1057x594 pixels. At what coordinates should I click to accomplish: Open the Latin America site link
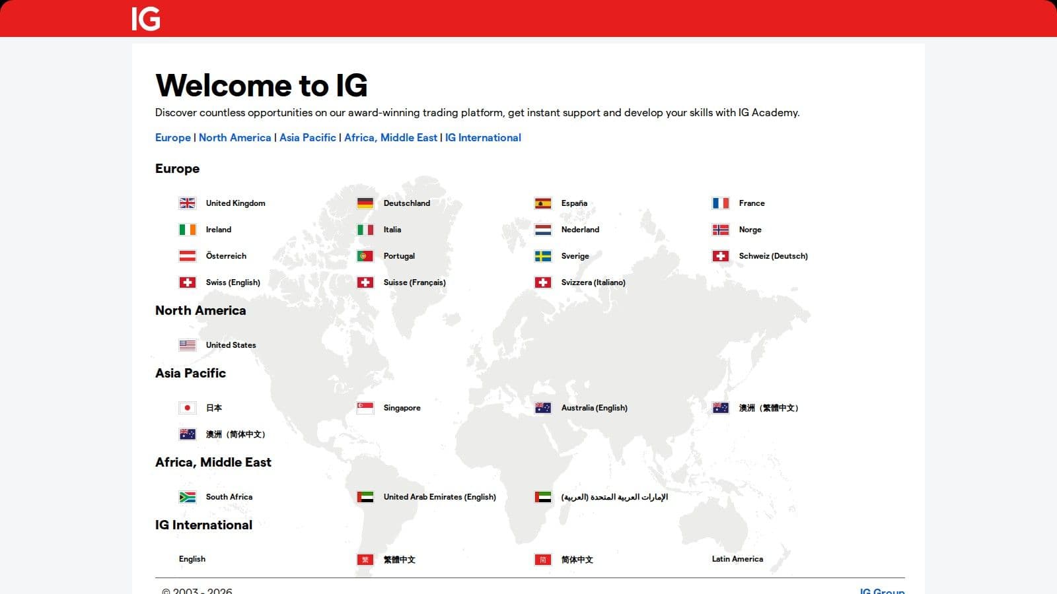(737, 559)
